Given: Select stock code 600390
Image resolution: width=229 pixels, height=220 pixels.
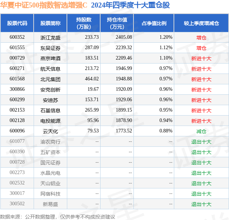Looking at the screenshot, I should click(x=17, y=151).
